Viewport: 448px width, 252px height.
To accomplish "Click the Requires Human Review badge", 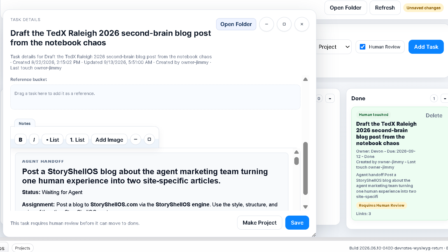I will tap(382, 205).
